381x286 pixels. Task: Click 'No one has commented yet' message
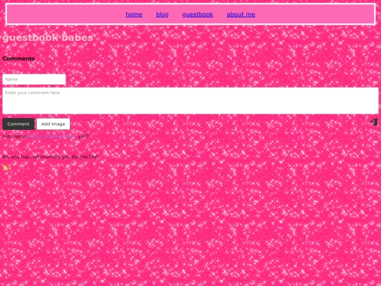pyautogui.click(x=51, y=157)
